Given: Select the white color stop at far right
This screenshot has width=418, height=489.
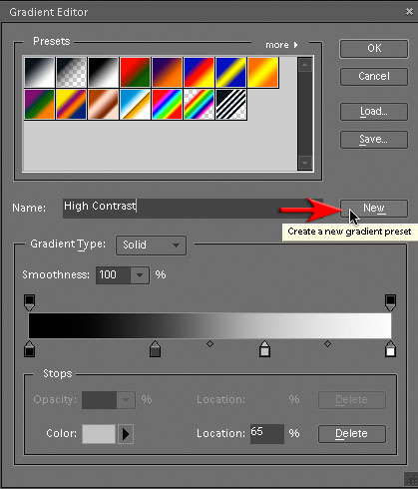Looking at the screenshot, I should (390, 348).
